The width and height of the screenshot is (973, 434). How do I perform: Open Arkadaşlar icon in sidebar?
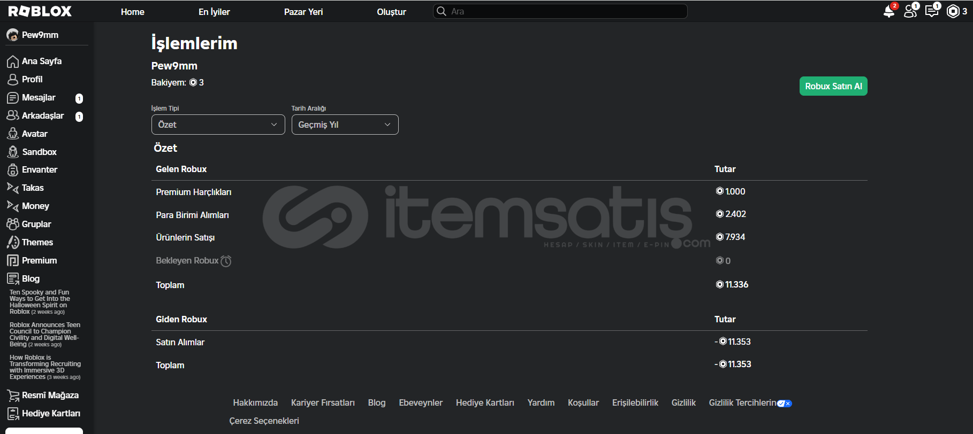coord(13,115)
